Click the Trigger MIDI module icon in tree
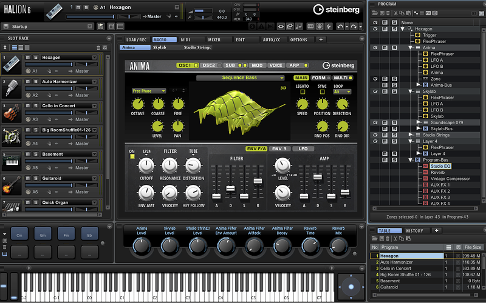 (x=418, y=35)
